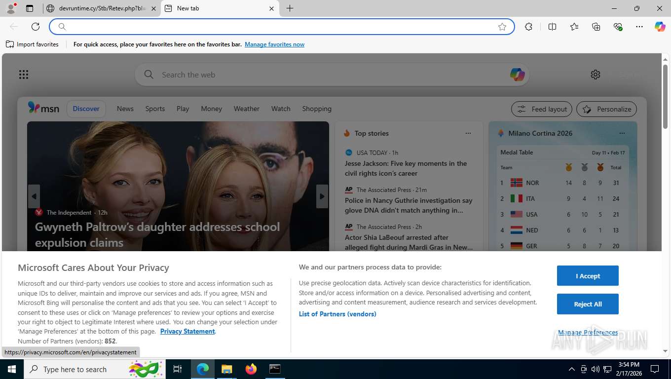
Task: Close the New tab tab
Action: [x=271, y=8]
